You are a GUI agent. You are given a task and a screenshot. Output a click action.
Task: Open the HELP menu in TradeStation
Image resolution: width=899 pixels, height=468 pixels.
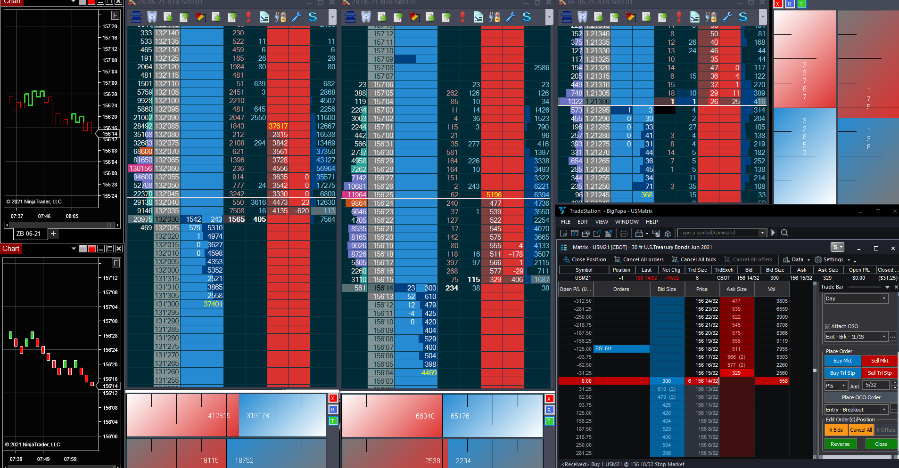(652, 222)
